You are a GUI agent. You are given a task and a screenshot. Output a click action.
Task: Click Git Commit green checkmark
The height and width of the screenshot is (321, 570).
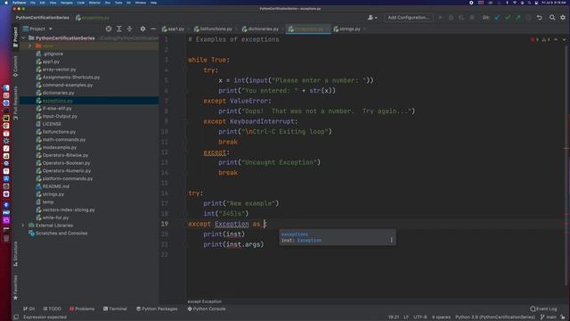pos(508,18)
